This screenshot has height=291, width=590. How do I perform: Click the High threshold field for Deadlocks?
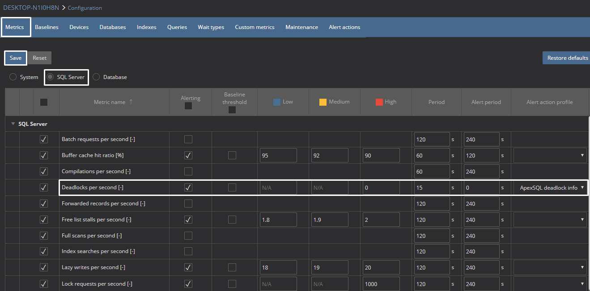point(381,188)
